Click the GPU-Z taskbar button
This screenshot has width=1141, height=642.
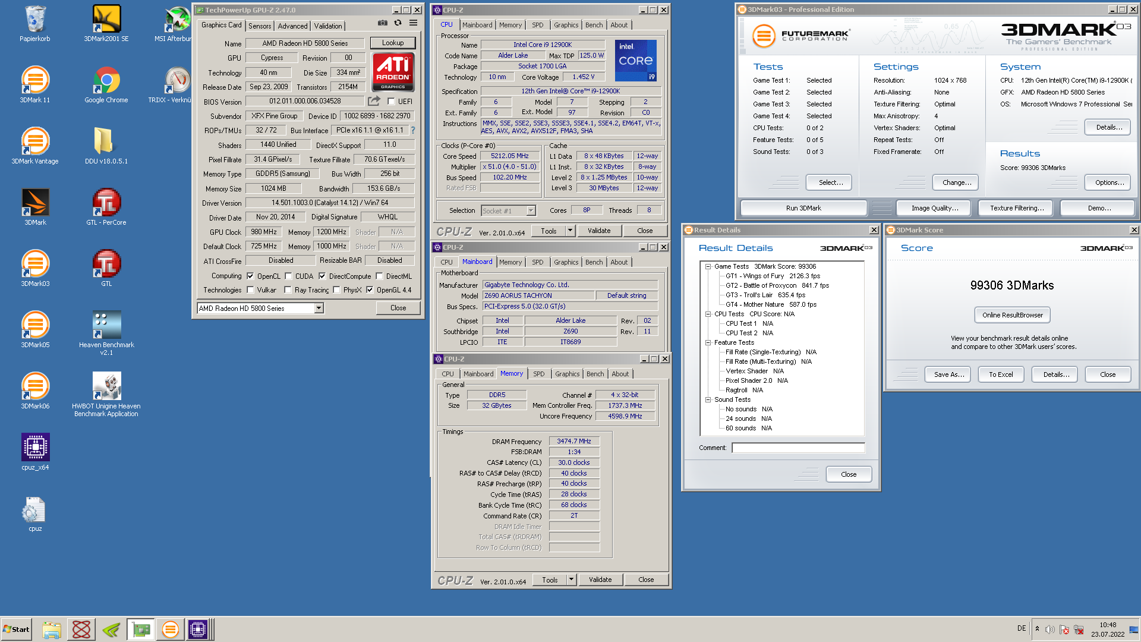(x=141, y=630)
